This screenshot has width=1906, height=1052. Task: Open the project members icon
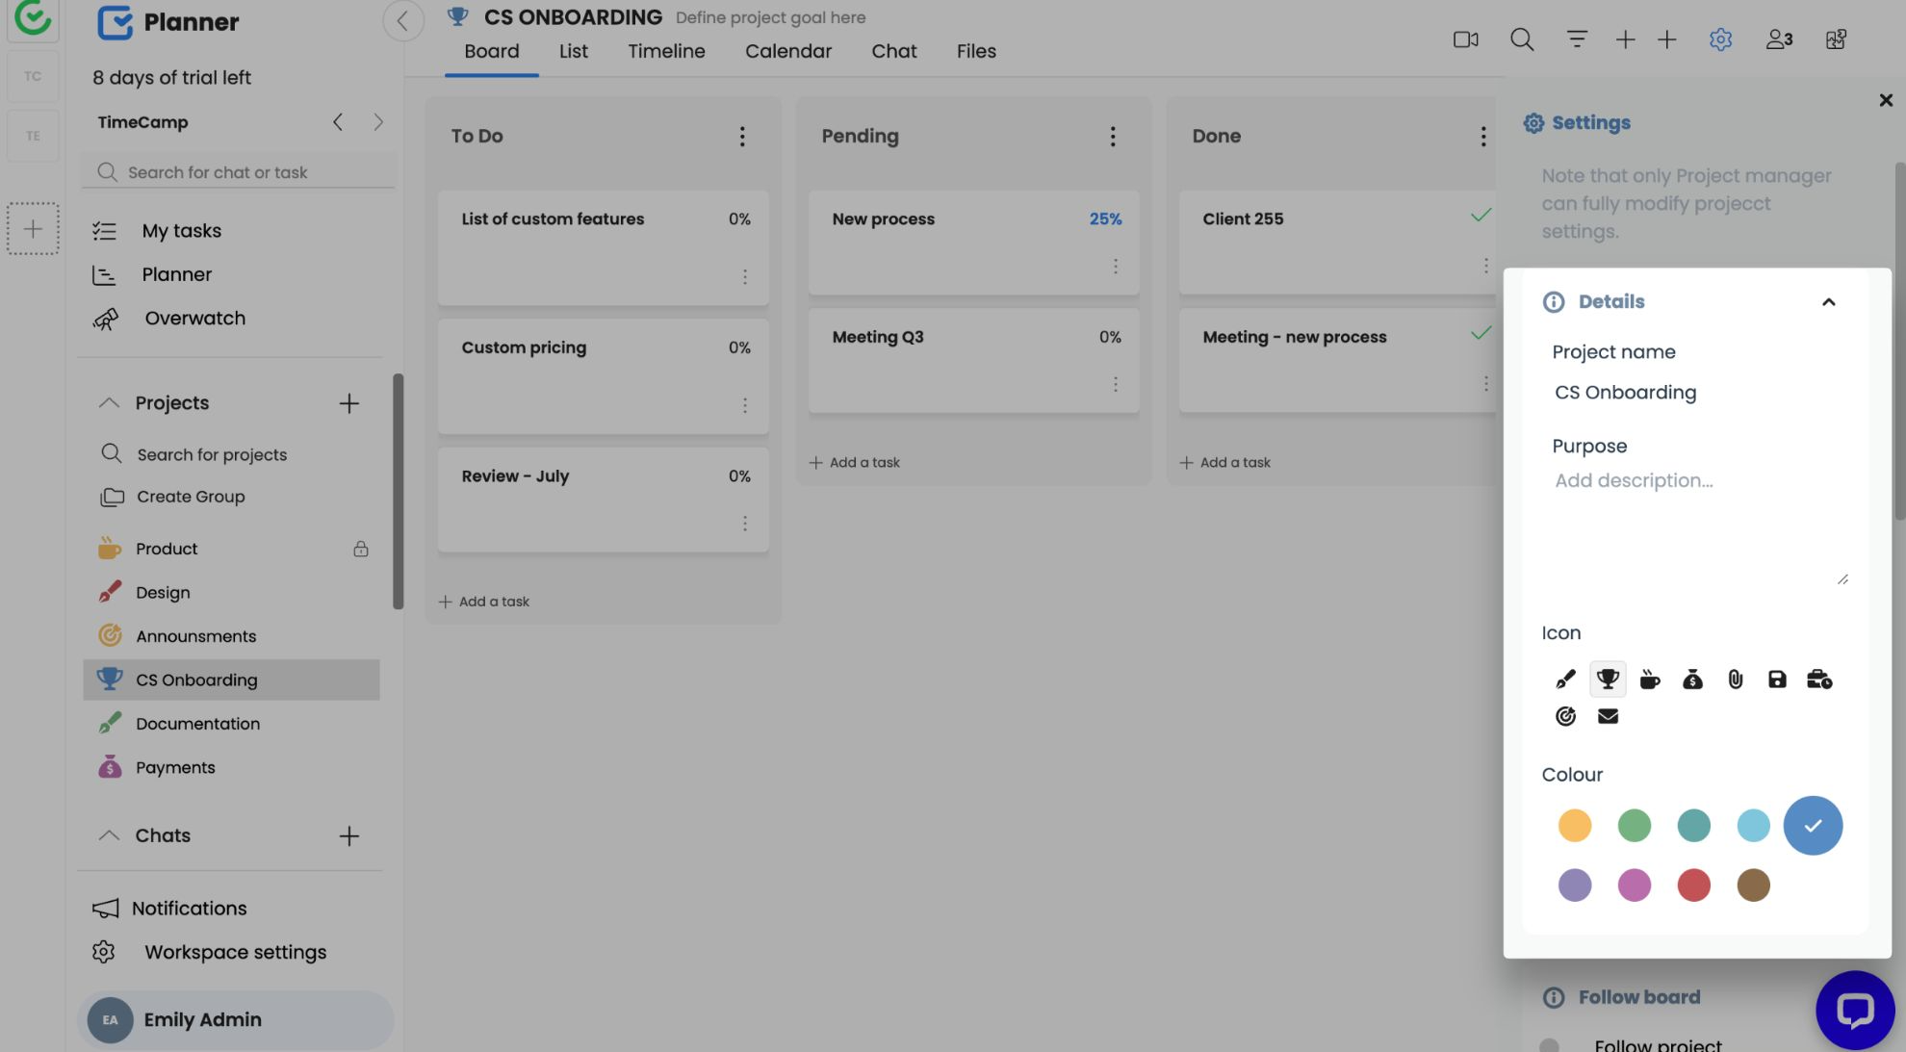(x=1778, y=39)
